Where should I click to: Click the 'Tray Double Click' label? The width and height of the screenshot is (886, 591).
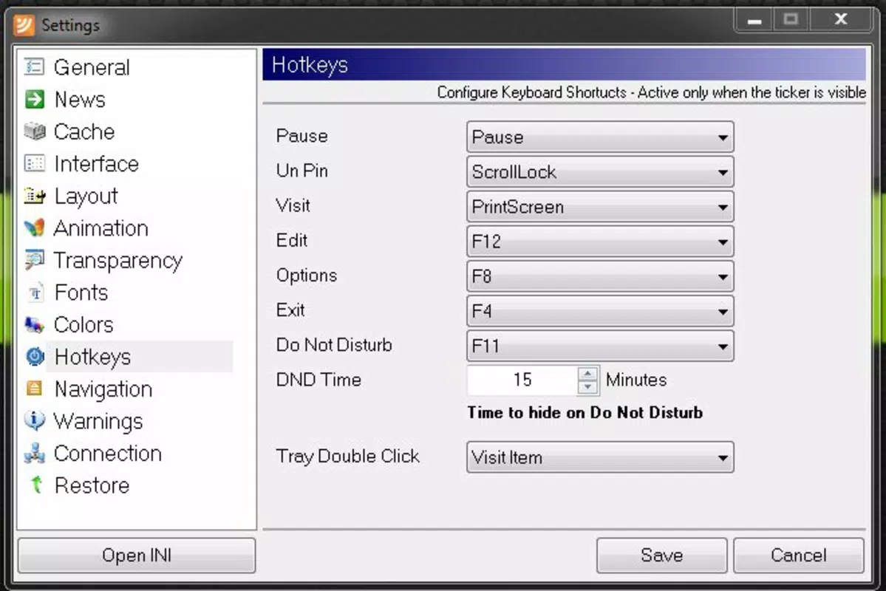point(347,457)
